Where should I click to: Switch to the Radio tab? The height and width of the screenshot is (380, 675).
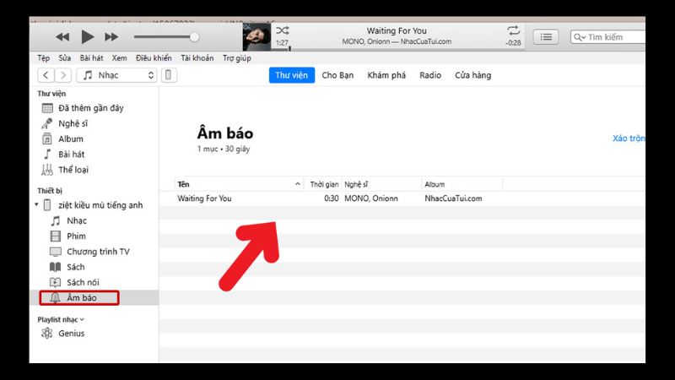pyautogui.click(x=430, y=75)
